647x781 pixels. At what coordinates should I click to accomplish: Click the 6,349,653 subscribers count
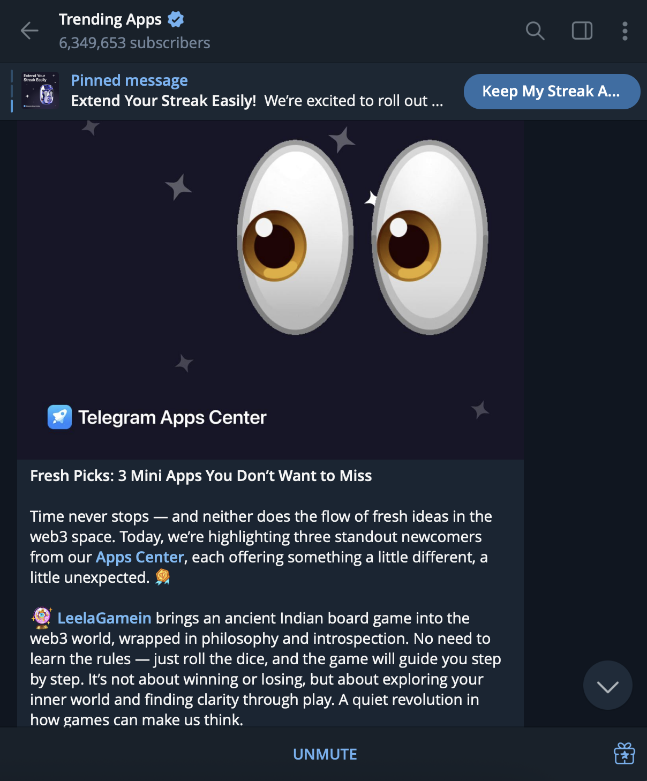134,43
